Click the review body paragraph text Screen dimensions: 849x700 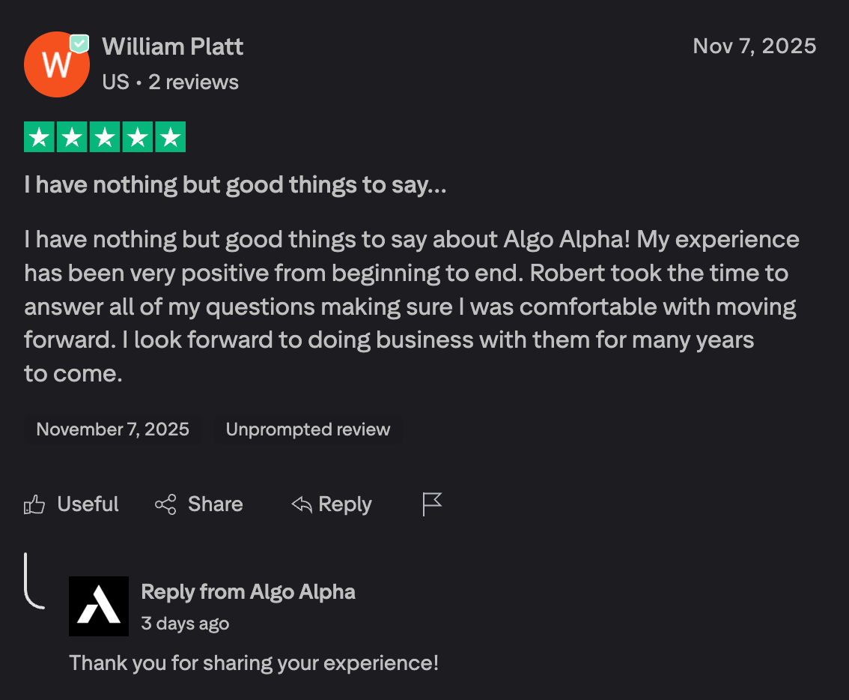[x=410, y=306]
